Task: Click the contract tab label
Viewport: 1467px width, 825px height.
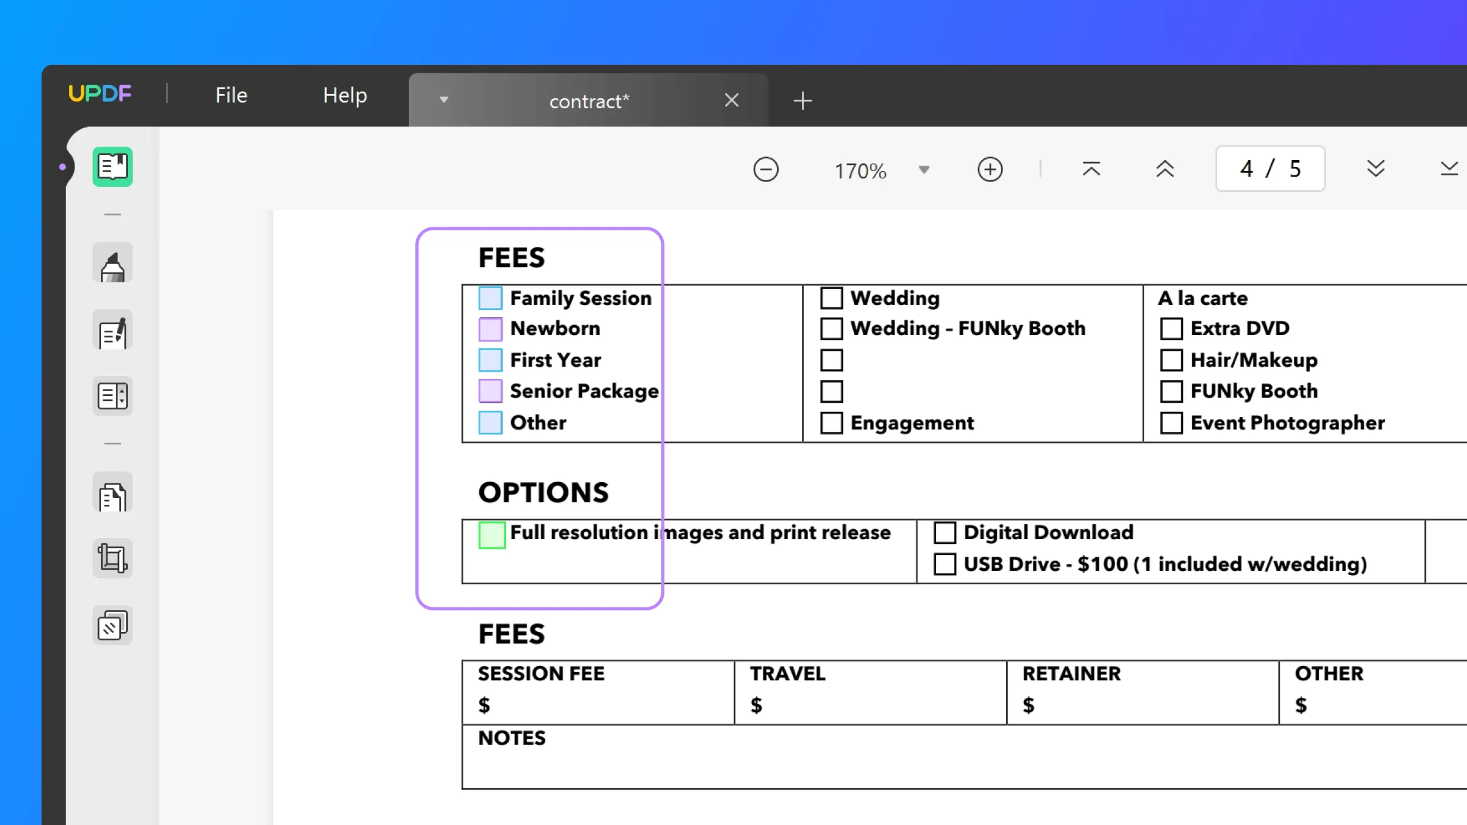Action: (x=589, y=101)
